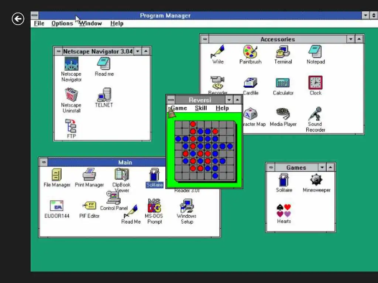Open the Media Player icon
The height and width of the screenshot is (283, 378).
pos(283,113)
